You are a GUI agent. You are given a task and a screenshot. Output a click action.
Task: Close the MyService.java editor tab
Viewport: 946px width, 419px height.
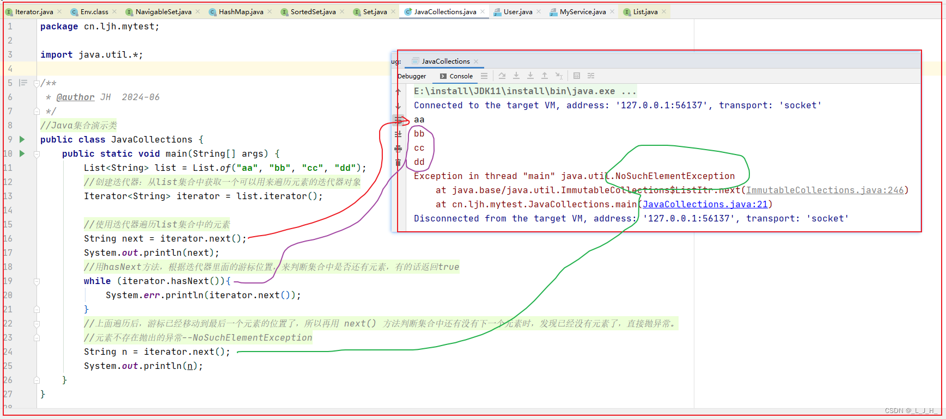pyautogui.click(x=612, y=11)
